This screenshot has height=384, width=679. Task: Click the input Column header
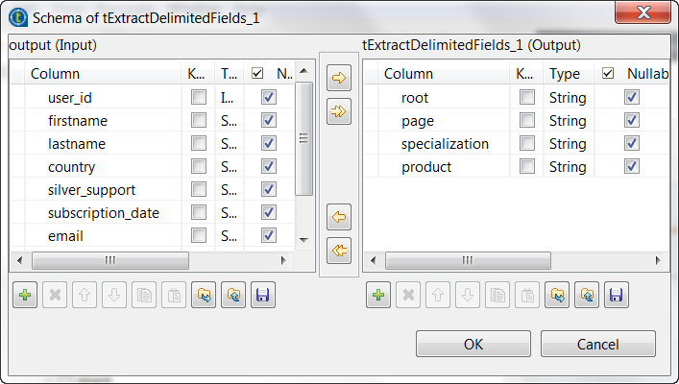[x=55, y=73]
